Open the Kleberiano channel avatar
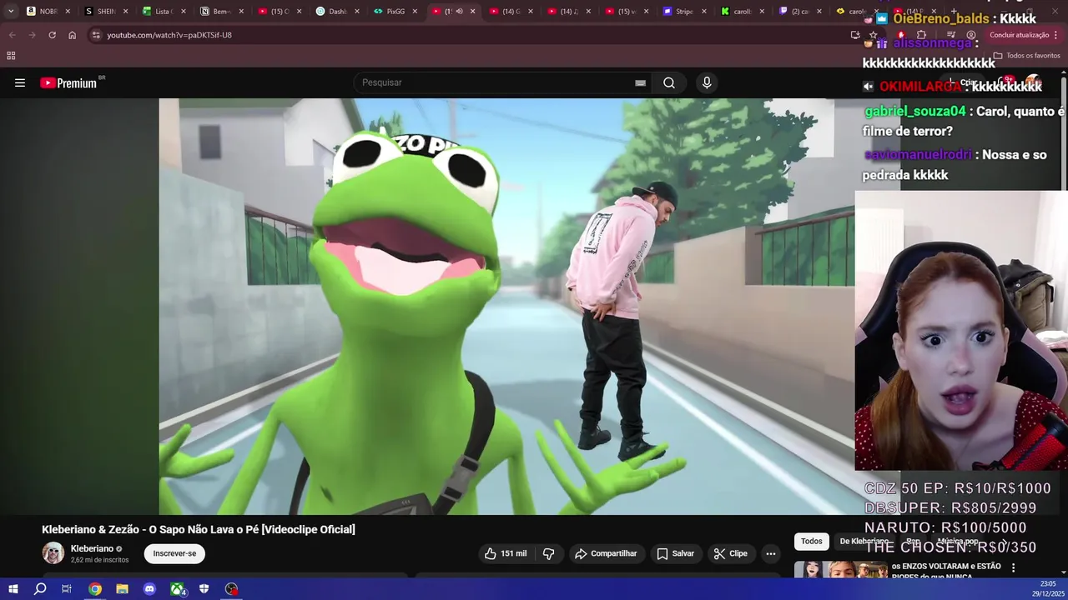 (53, 553)
